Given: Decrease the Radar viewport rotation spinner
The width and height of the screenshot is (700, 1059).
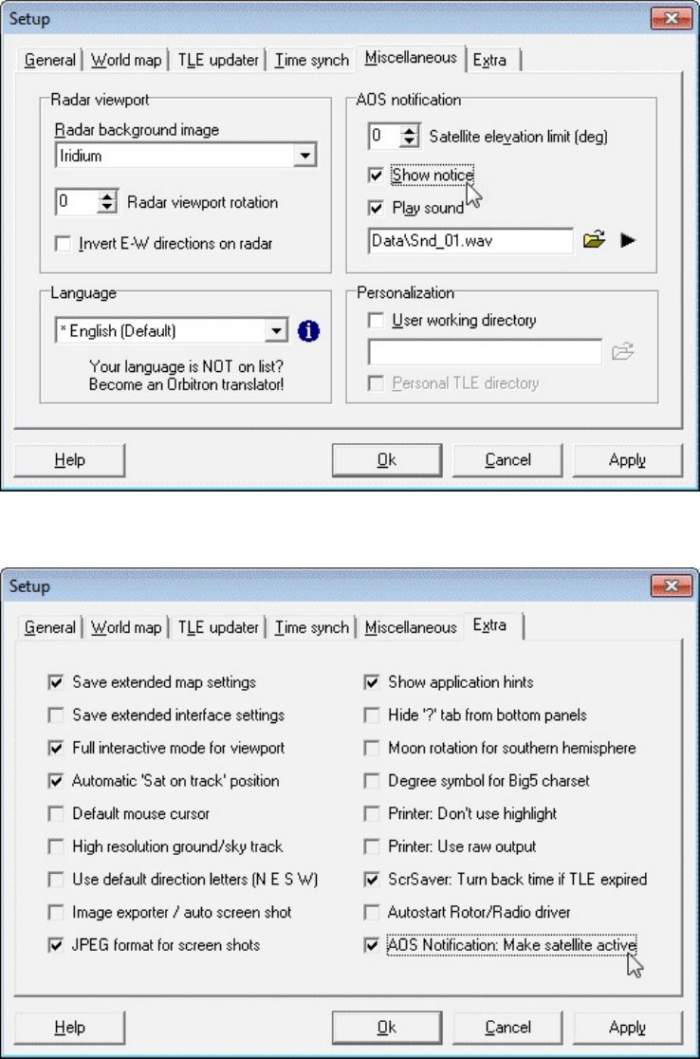Looking at the screenshot, I should click(x=107, y=208).
